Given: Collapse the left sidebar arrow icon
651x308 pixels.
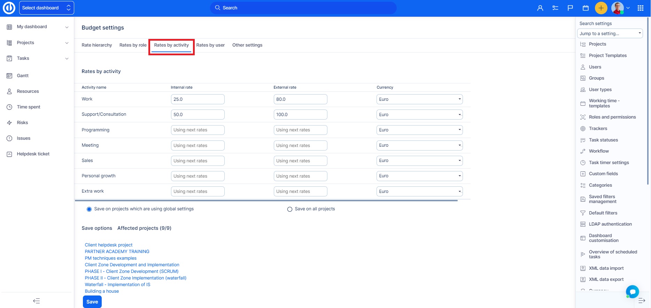Looking at the screenshot, I should 37,301.
